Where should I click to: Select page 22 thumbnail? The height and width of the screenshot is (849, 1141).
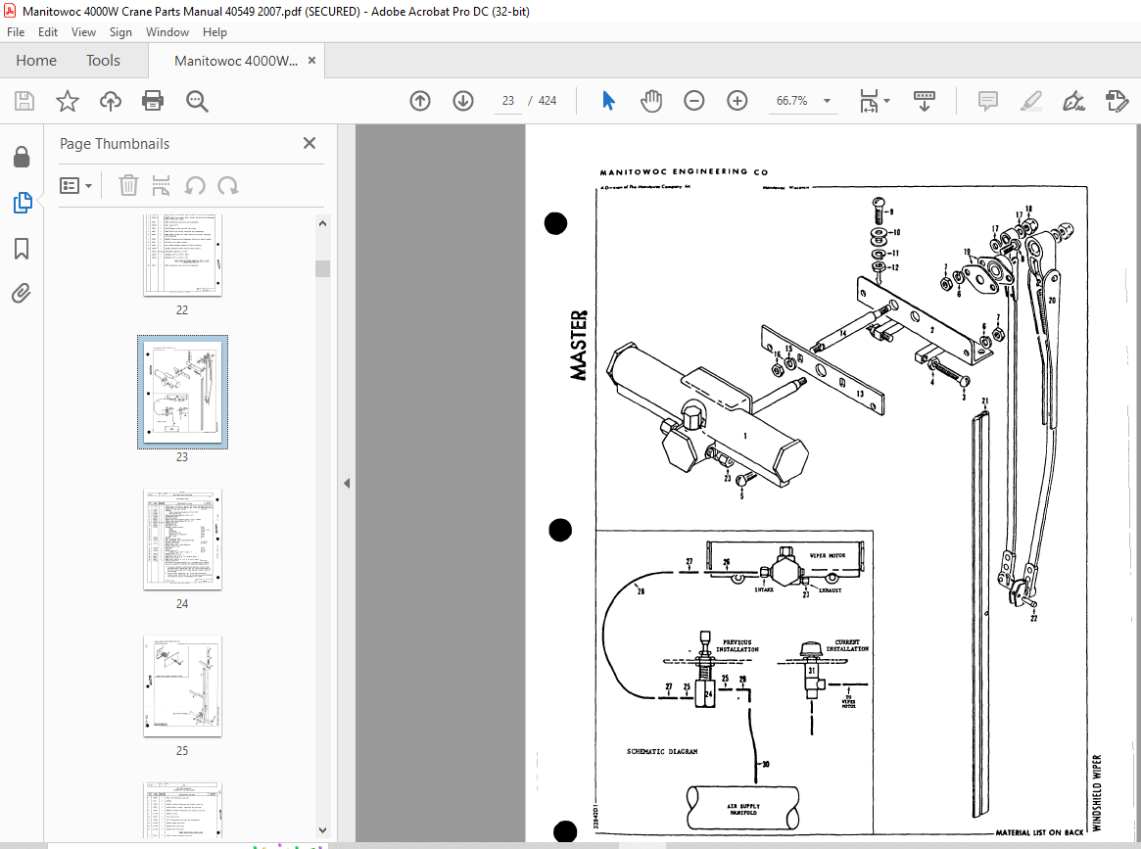(x=182, y=255)
